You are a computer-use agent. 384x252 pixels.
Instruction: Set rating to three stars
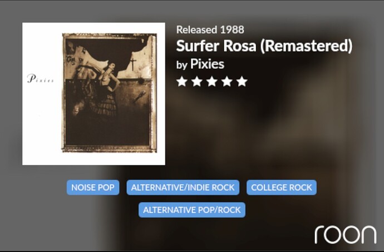pos(212,81)
